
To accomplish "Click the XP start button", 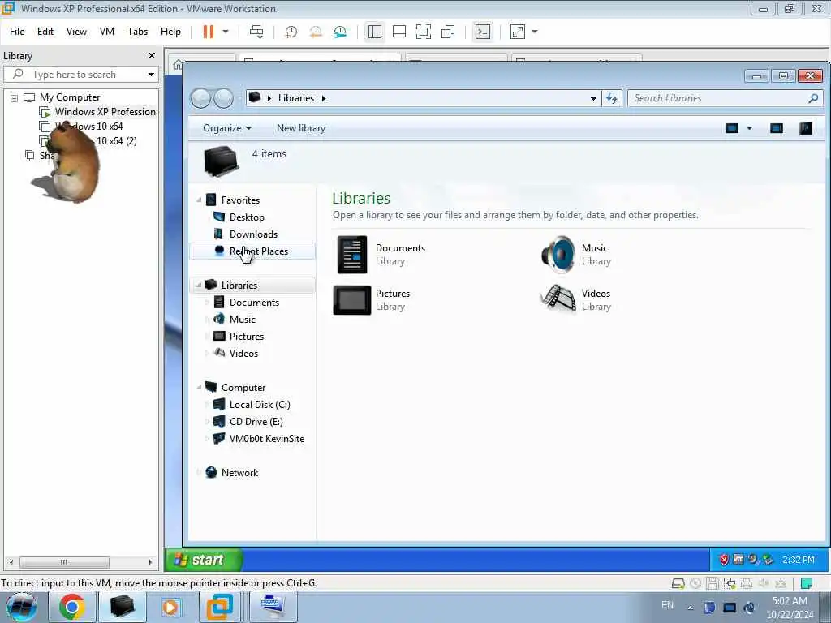I will pyautogui.click(x=204, y=560).
